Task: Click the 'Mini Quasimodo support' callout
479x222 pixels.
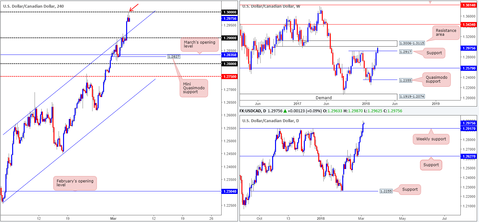Action: pyautogui.click(x=193, y=88)
